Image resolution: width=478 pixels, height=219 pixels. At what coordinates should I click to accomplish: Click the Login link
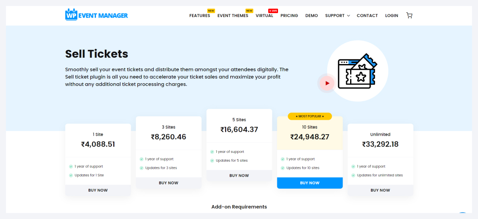392,16
